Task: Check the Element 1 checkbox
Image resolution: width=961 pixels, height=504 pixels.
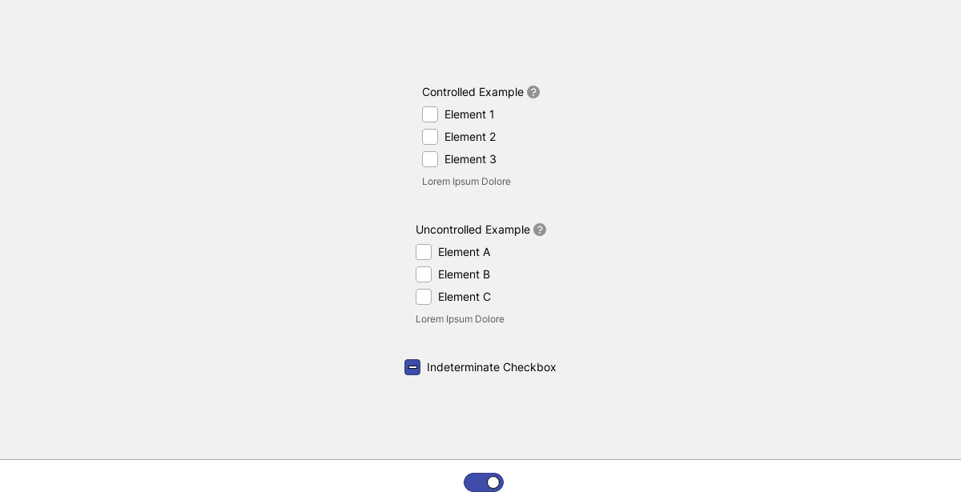Action: (430, 114)
